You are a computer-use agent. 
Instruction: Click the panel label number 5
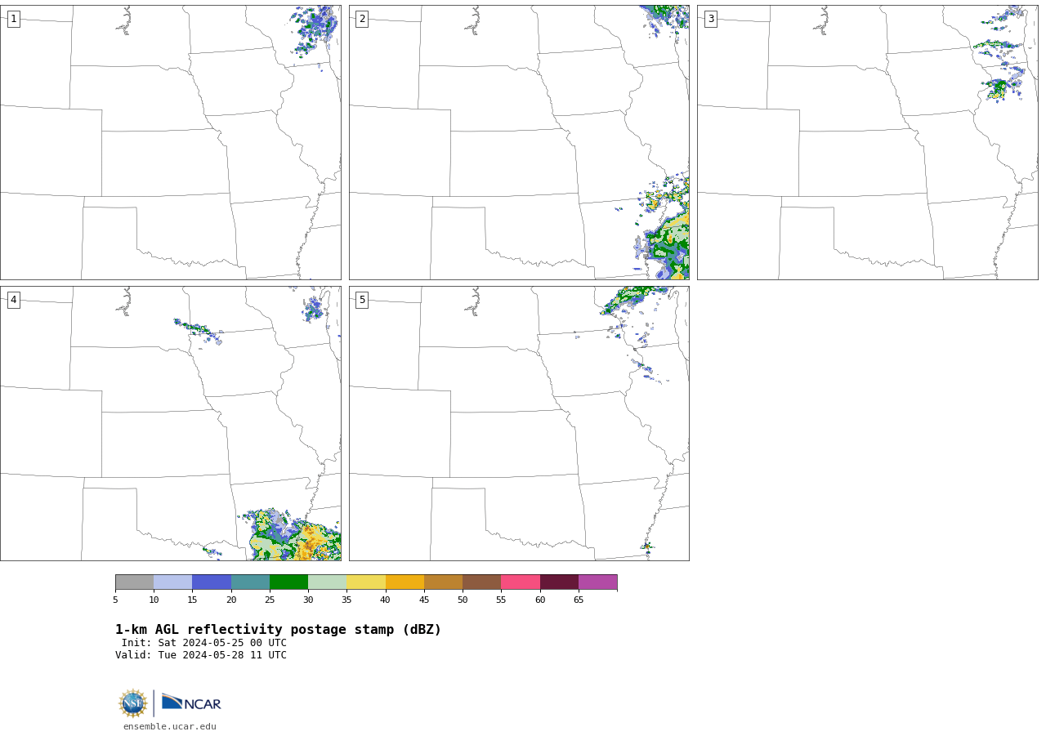point(362,300)
